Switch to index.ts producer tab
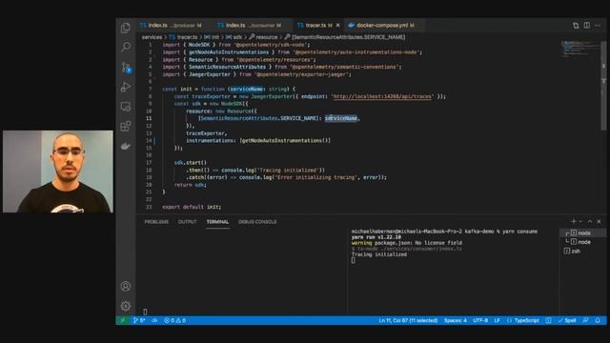This screenshot has width=610, height=343. point(172,26)
